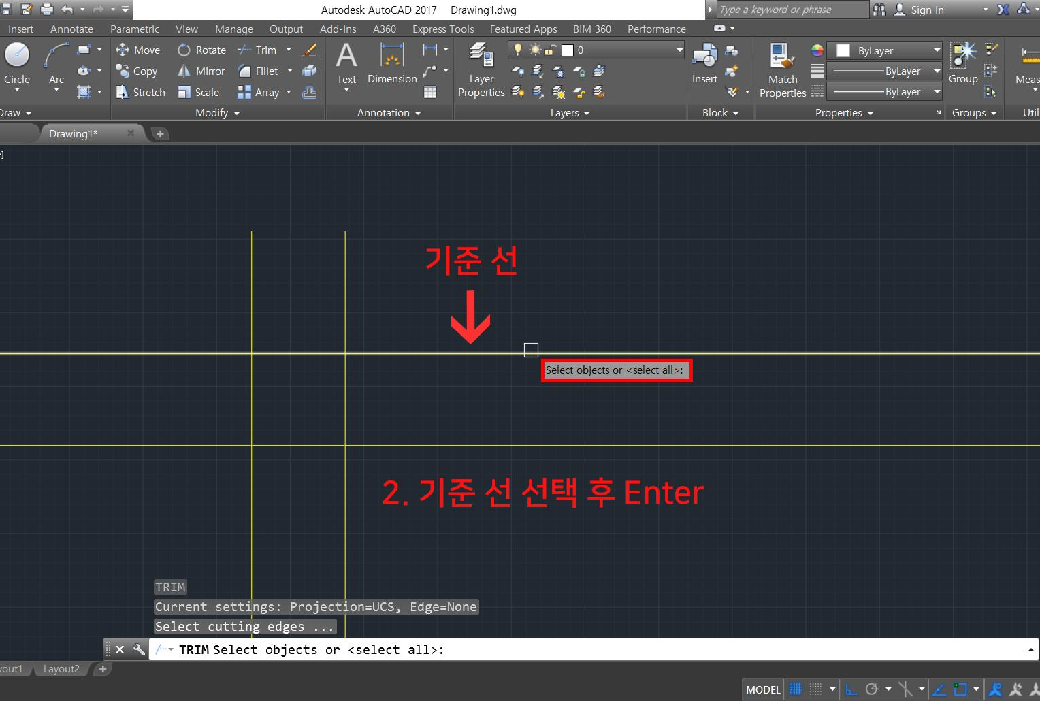1040x701 pixels.
Task: Add a new drawing tab
Action: [x=160, y=133]
